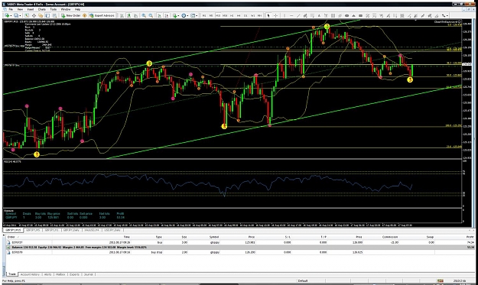Viewport: 478px width, 285px height.
Task: Switch to the M30 timeframe
Action: click(x=225, y=15)
